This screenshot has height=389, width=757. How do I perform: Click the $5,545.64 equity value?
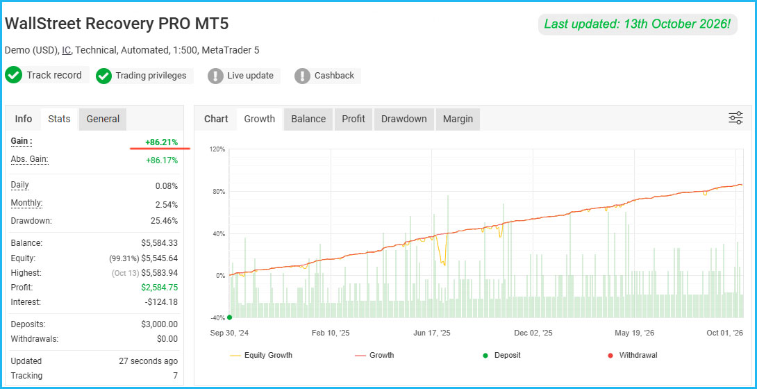[x=160, y=258]
